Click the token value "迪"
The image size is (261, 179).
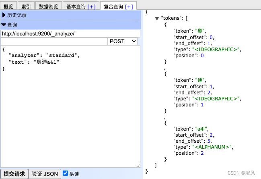(x=200, y=80)
